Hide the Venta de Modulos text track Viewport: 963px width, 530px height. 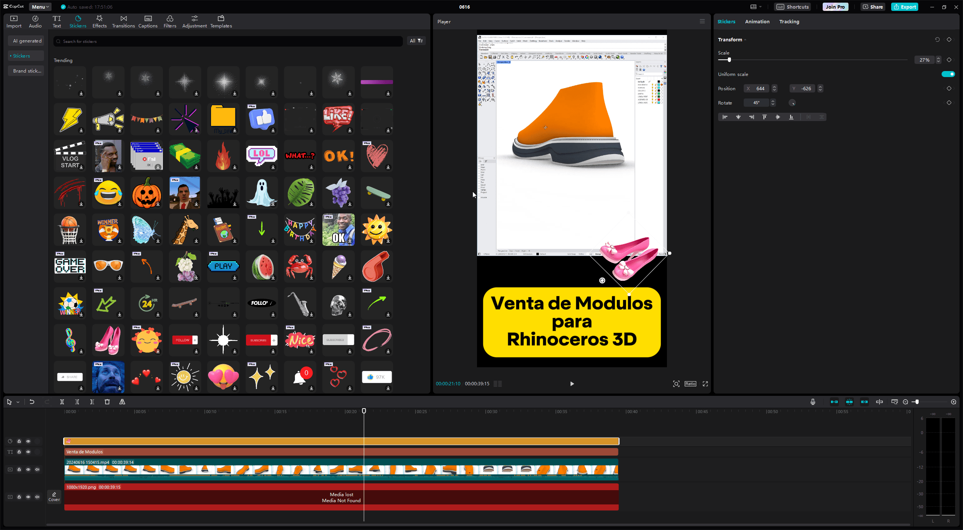pyautogui.click(x=28, y=452)
